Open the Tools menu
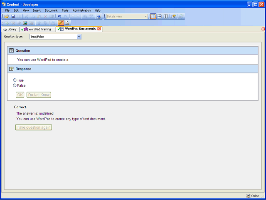The image size is (266, 200). pyautogui.click(x=65, y=10)
